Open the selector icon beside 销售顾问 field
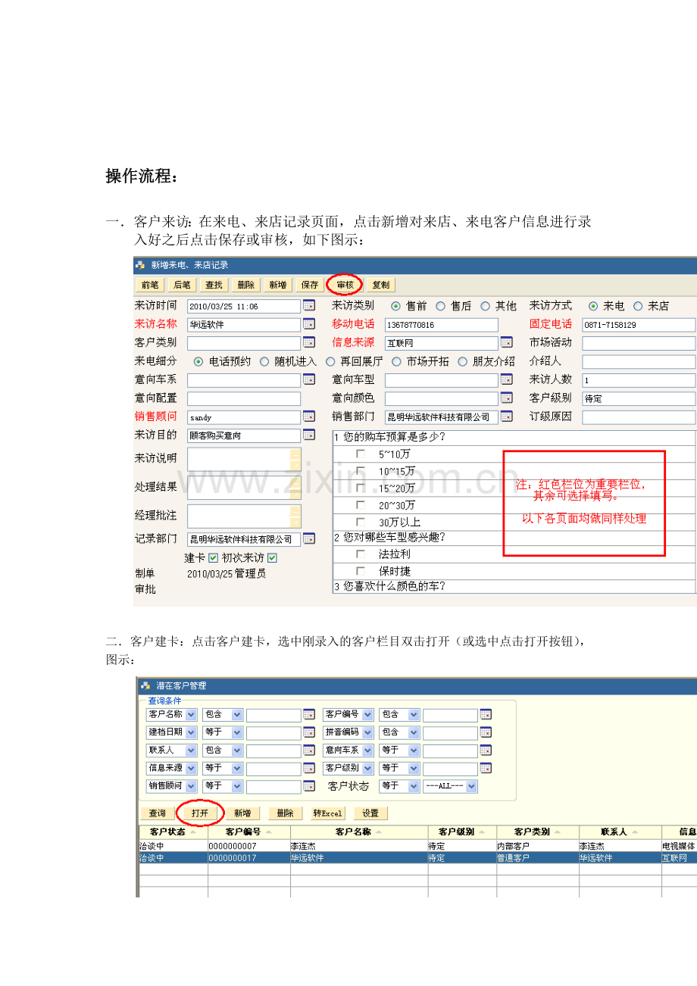697x986 pixels. pos(309,417)
